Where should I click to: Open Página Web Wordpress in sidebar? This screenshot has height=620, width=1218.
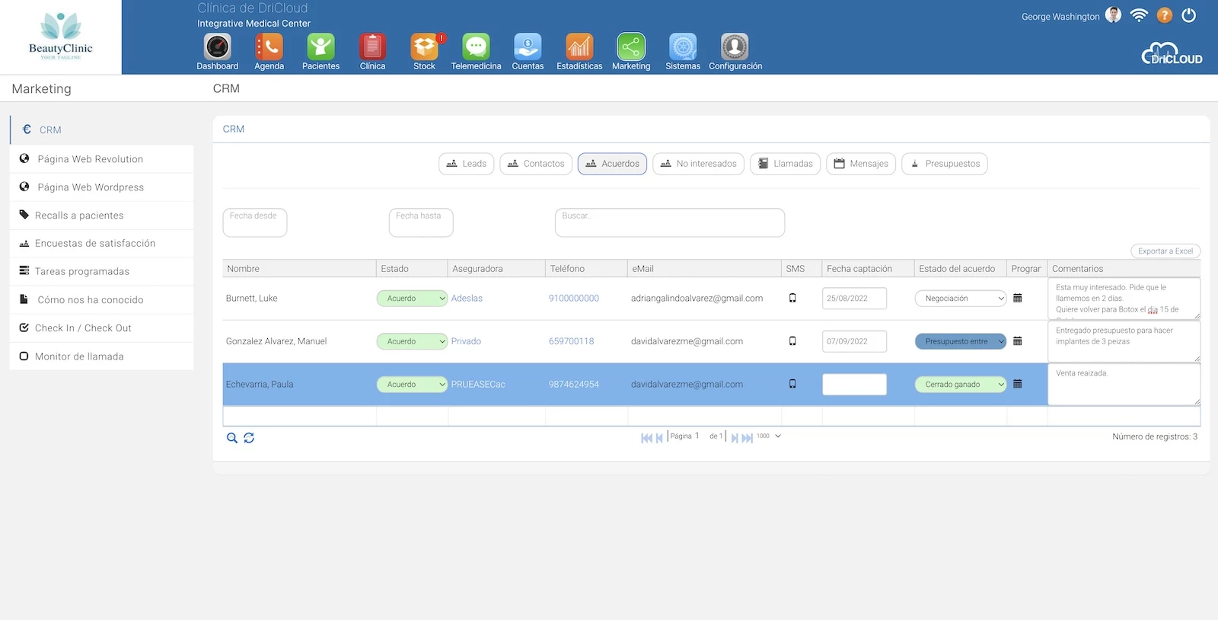tap(102, 187)
